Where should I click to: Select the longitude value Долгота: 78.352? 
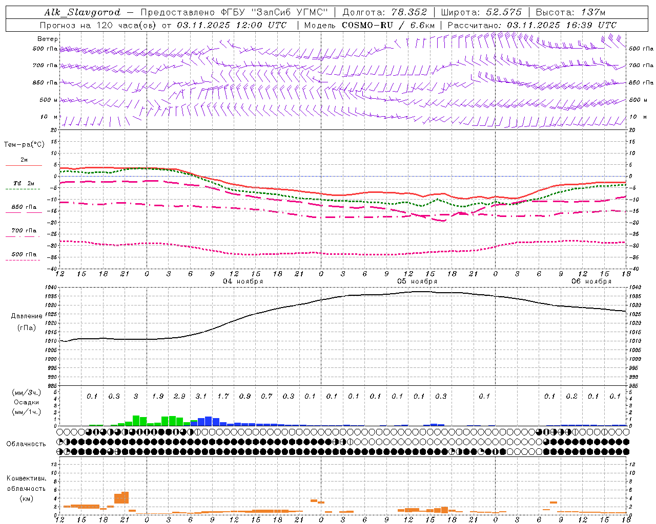pyautogui.click(x=384, y=12)
